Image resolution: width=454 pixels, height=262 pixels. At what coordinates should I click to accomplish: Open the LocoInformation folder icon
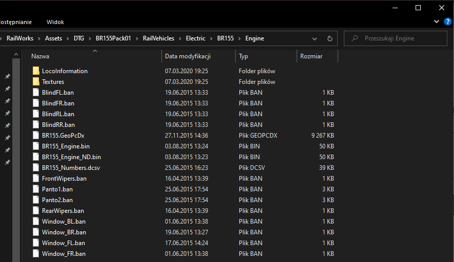(x=36, y=71)
